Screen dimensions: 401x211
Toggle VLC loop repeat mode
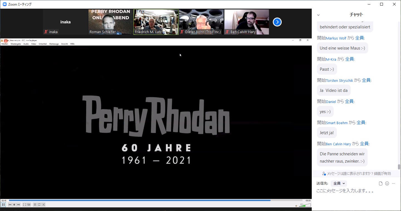point(39,205)
